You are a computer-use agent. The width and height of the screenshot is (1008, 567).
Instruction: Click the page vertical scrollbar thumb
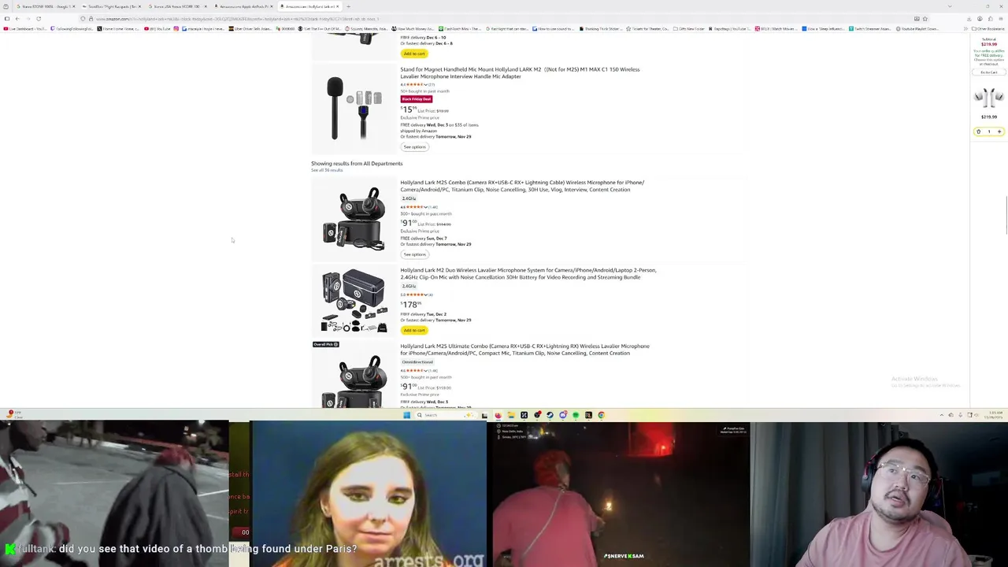(1006, 216)
